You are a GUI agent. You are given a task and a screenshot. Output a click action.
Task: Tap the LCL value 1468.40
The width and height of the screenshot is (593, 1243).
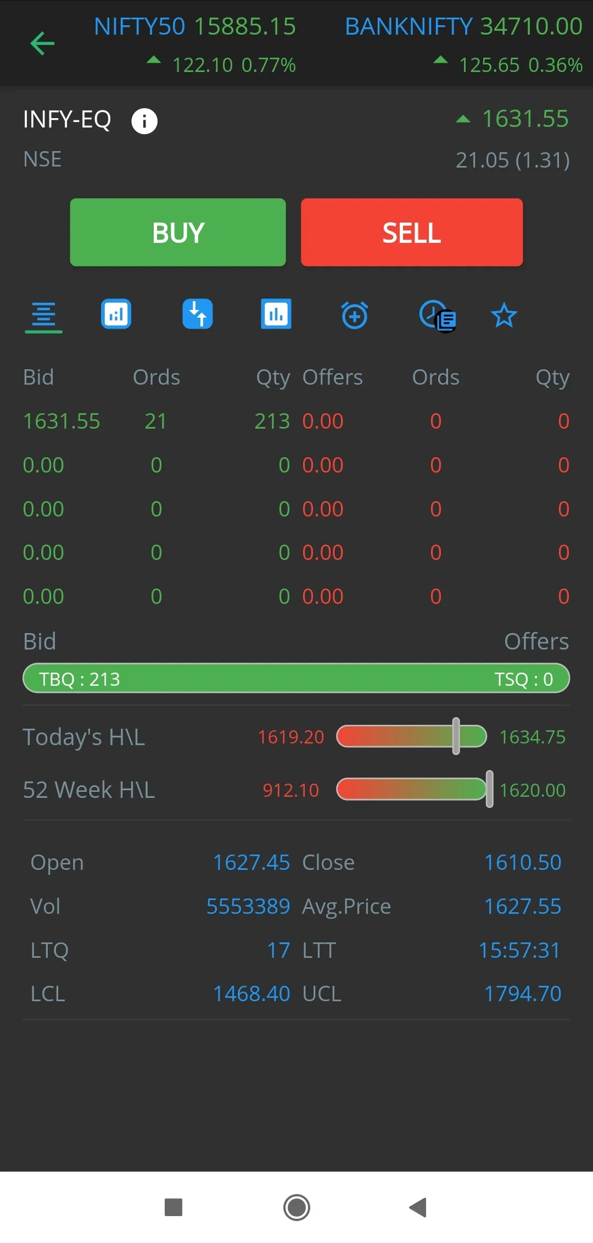251,994
